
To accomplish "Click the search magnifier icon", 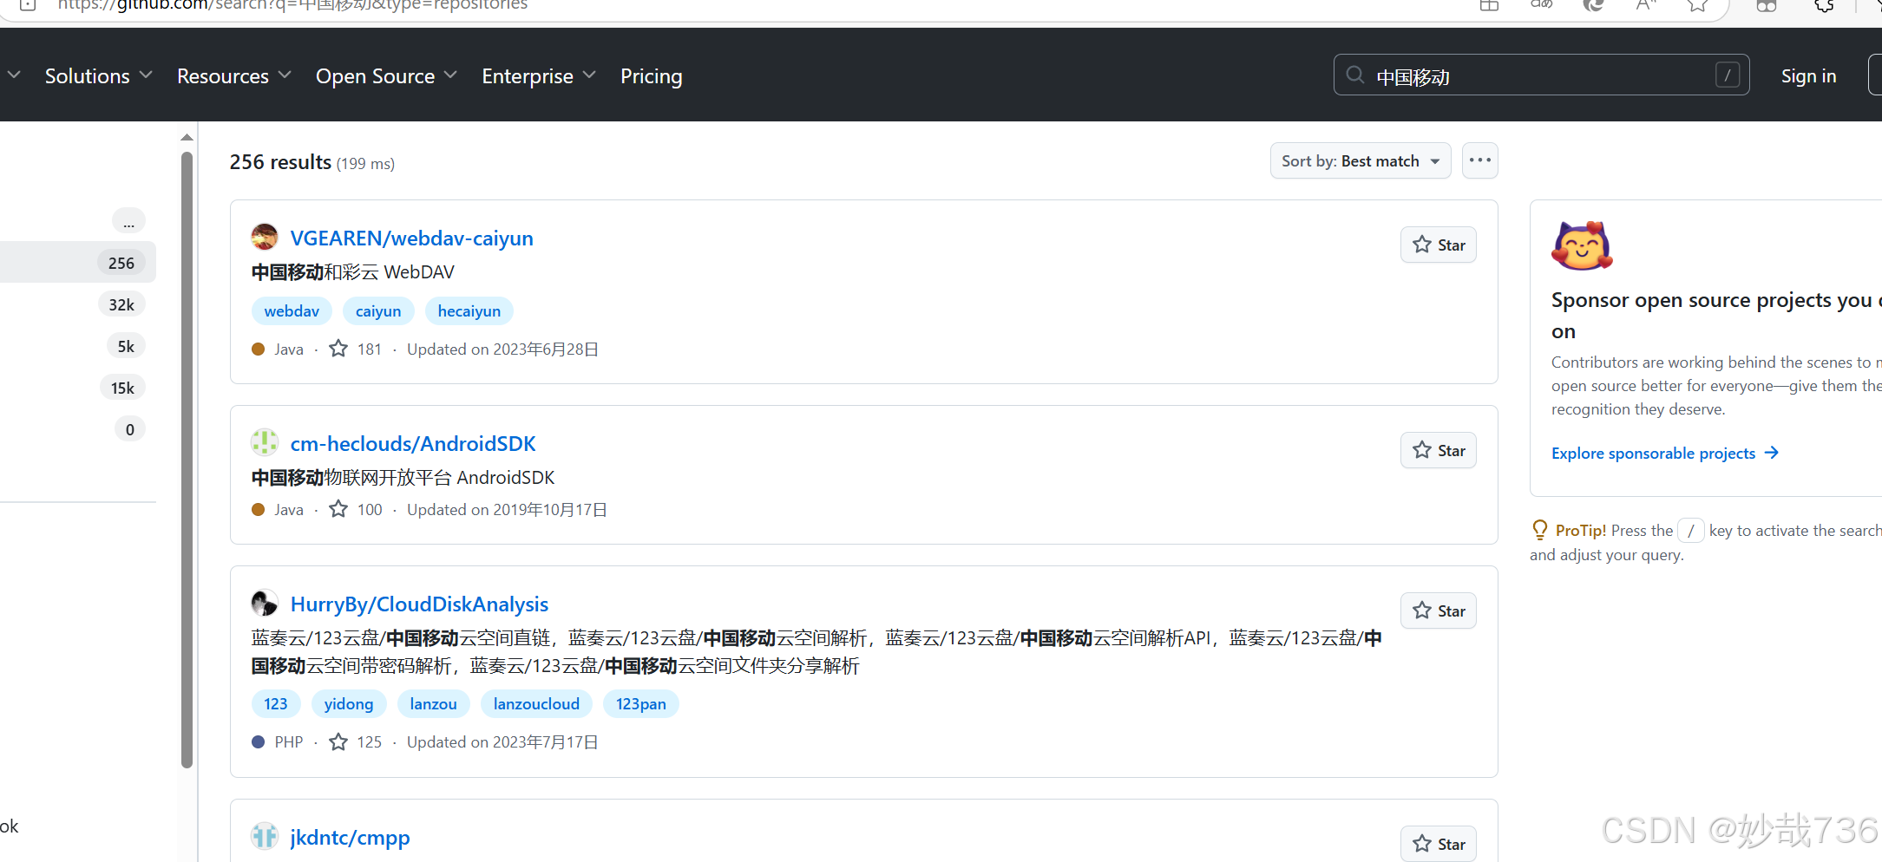I will (x=1354, y=75).
